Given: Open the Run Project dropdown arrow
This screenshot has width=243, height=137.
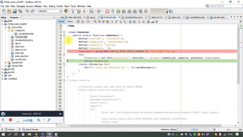Looking at the screenshot, I should (88, 11).
